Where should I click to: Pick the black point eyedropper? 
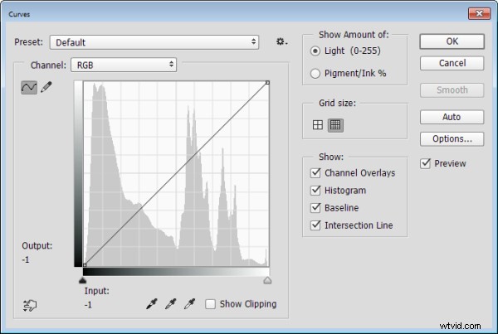152,304
